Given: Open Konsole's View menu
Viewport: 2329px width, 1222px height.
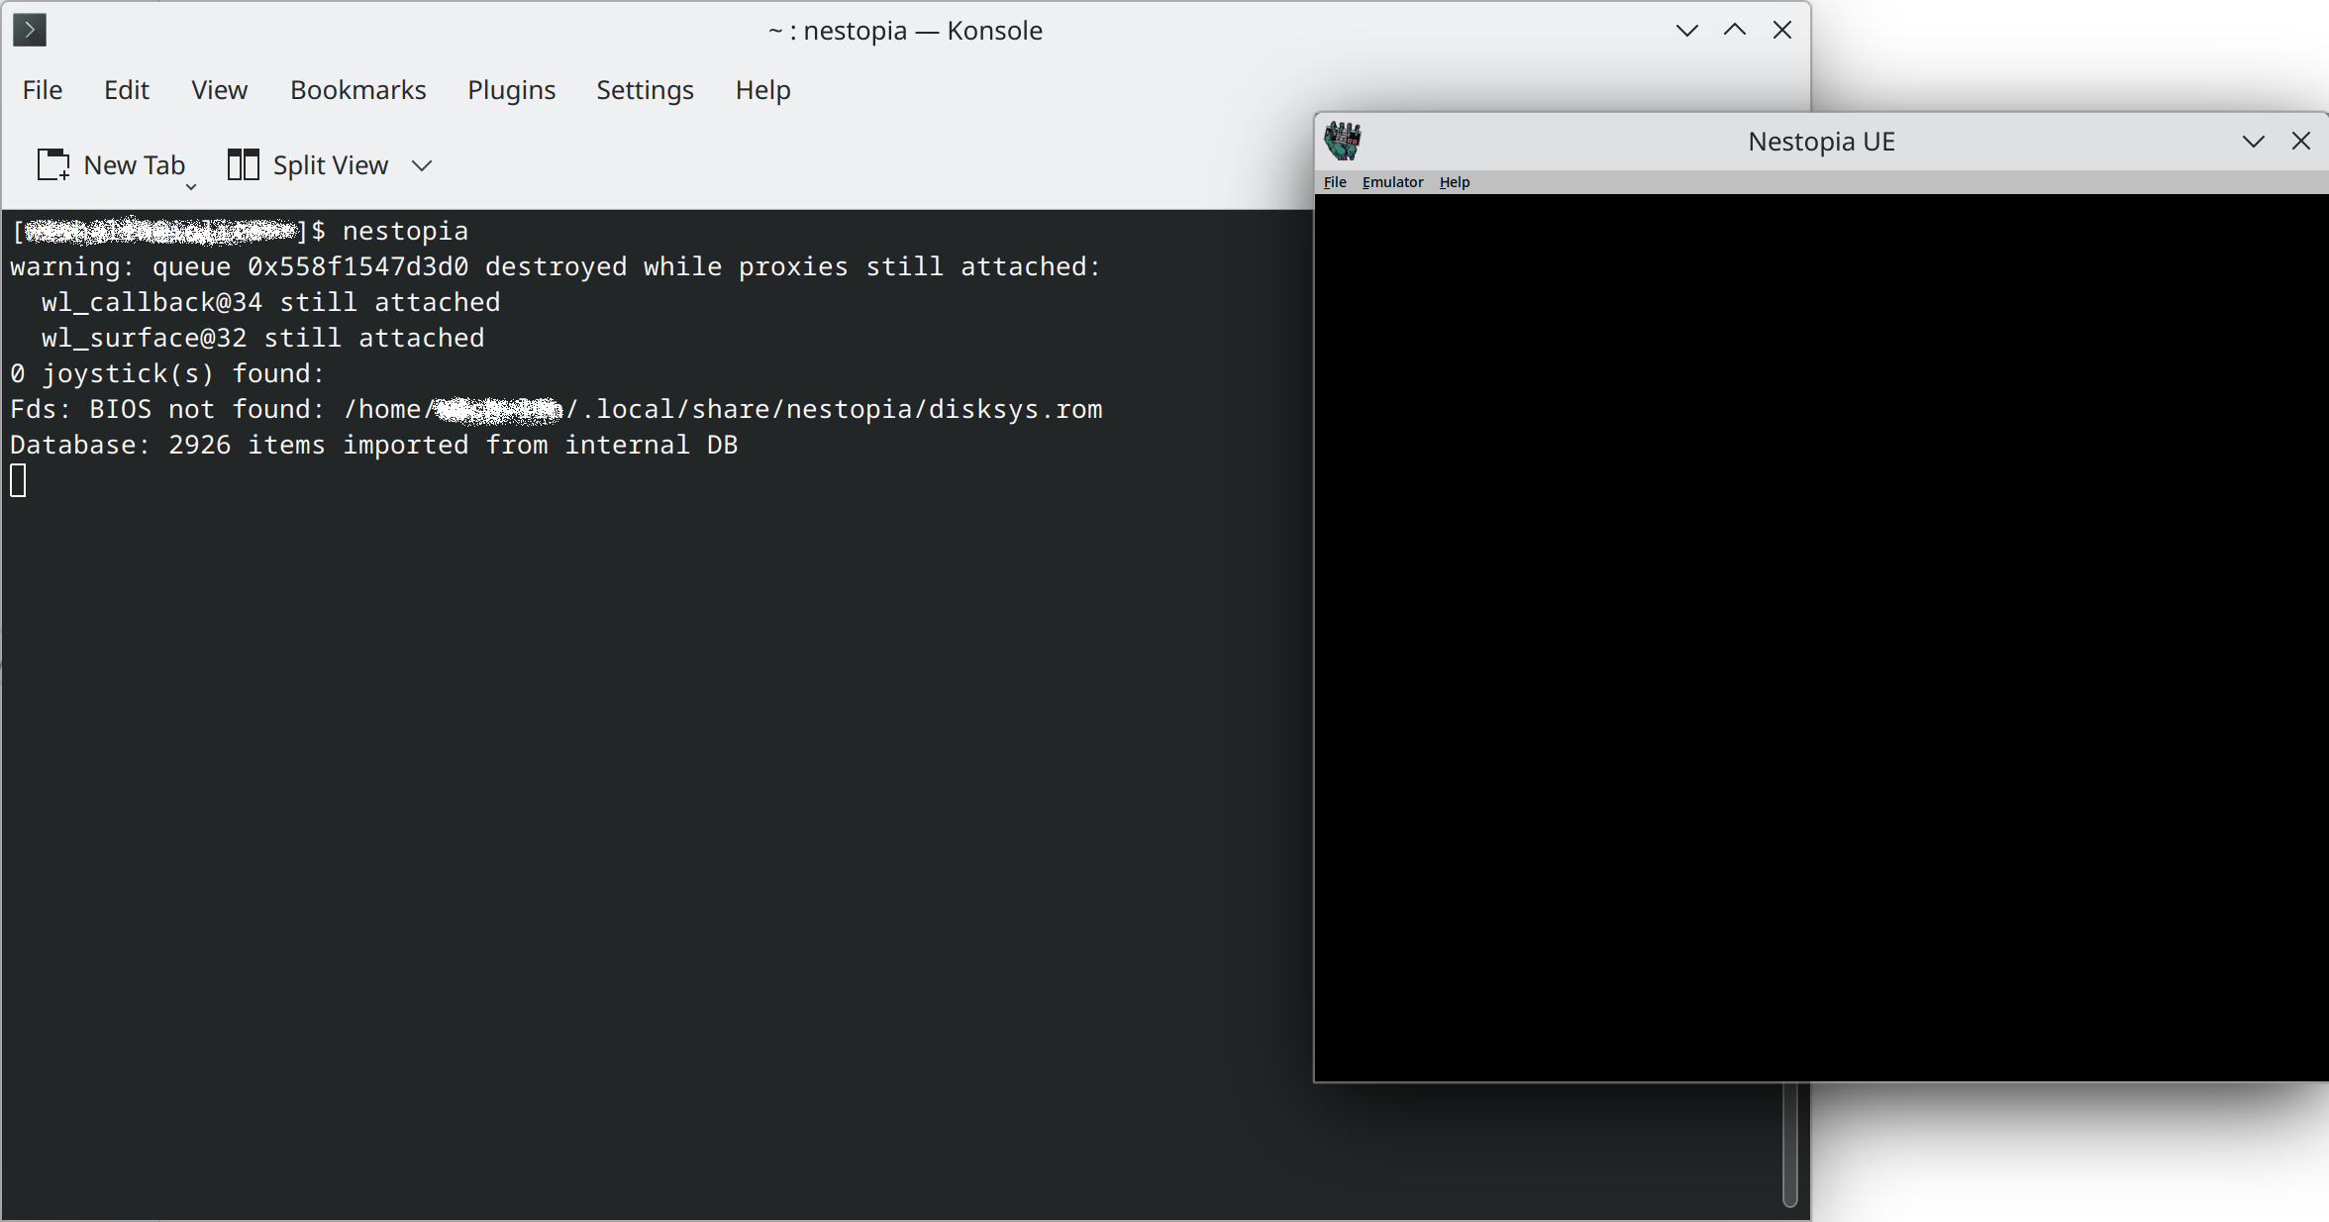Looking at the screenshot, I should (218, 89).
